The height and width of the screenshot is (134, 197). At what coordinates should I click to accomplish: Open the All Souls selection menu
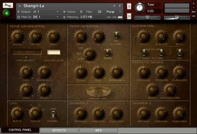pos(27,52)
